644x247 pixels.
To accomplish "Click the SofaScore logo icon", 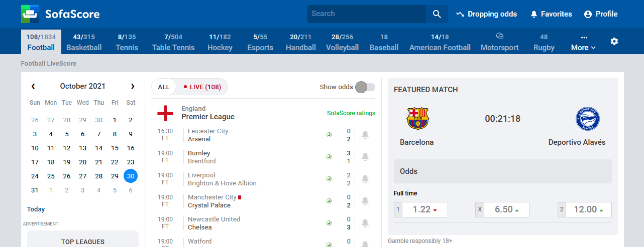I will (x=30, y=14).
